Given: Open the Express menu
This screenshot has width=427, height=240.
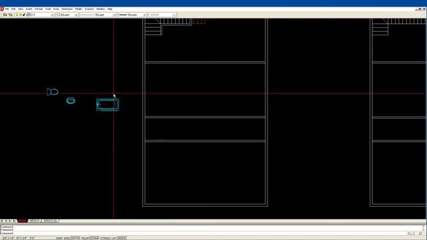Looking at the screenshot, I should (x=89, y=9).
